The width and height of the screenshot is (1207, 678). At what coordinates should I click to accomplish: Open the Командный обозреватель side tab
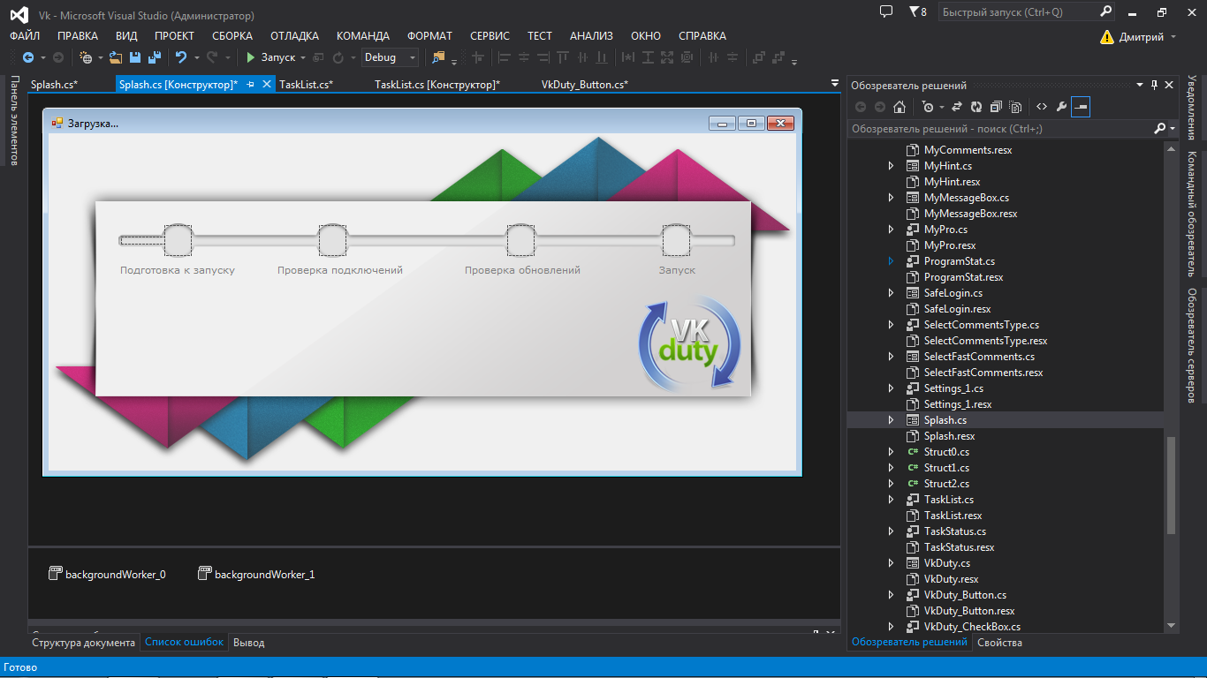(1192, 215)
